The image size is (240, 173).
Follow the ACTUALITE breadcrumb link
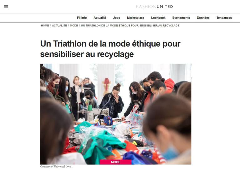click(x=59, y=25)
